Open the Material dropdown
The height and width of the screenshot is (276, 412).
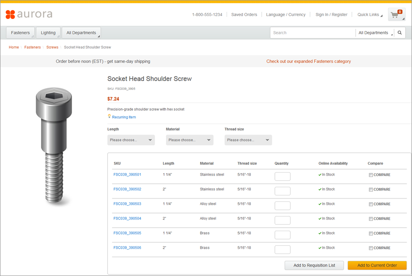189,140
